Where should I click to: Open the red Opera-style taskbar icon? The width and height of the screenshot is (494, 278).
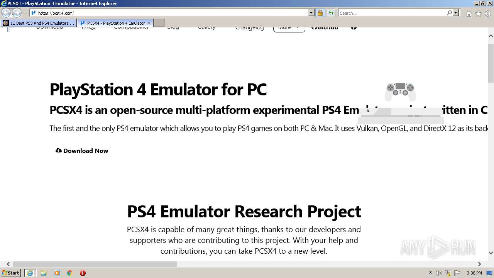click(83, 273)
